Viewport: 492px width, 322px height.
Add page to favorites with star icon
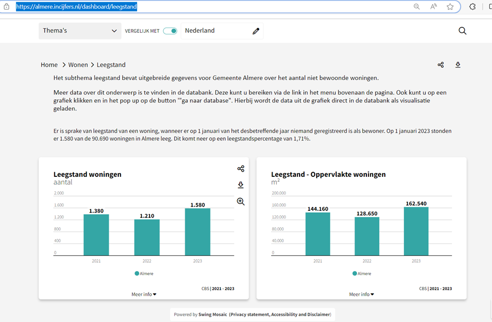click(x=450, y=7)
